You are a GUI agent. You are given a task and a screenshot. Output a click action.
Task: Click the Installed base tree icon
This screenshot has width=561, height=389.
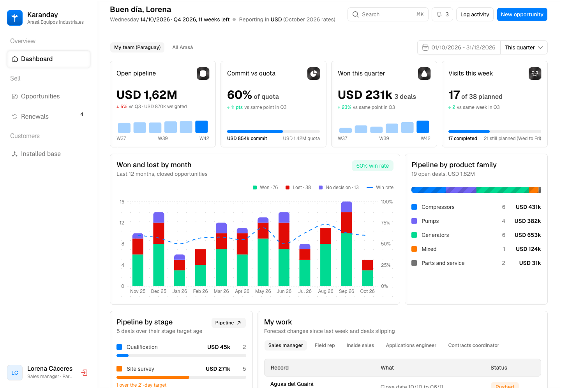(x=15, y=154)
